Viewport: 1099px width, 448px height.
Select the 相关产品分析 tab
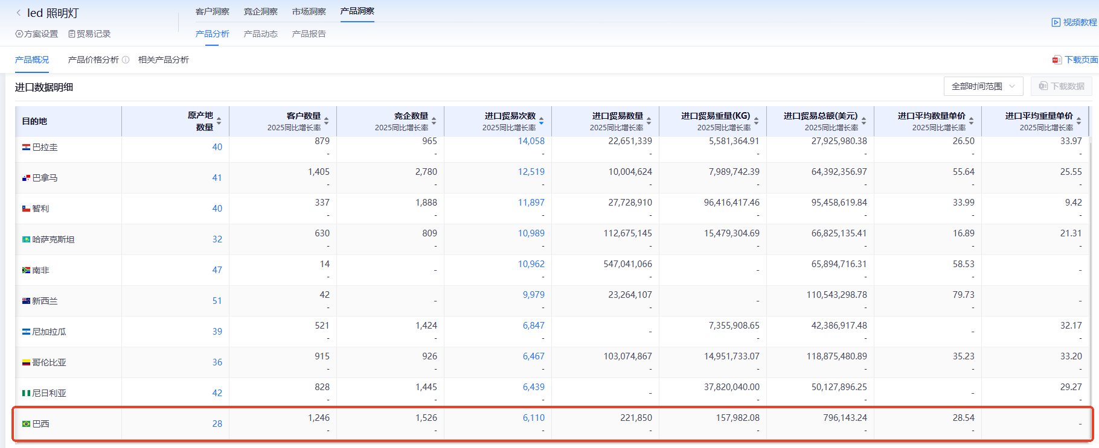(x=163, y=60)
